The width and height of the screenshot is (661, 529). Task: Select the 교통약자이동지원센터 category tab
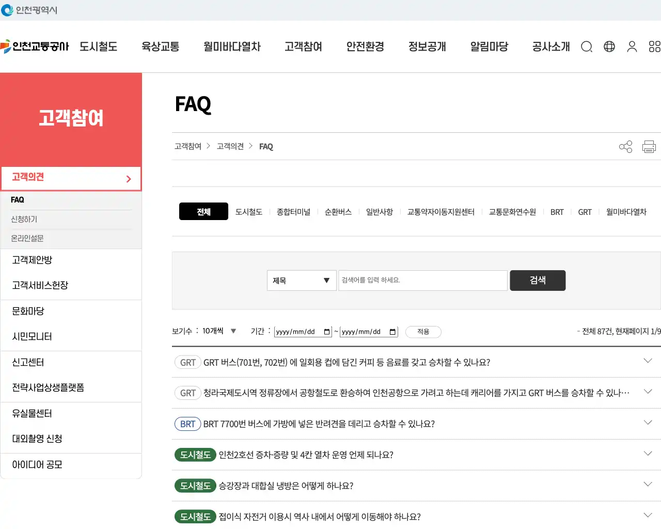click(441, 212)
